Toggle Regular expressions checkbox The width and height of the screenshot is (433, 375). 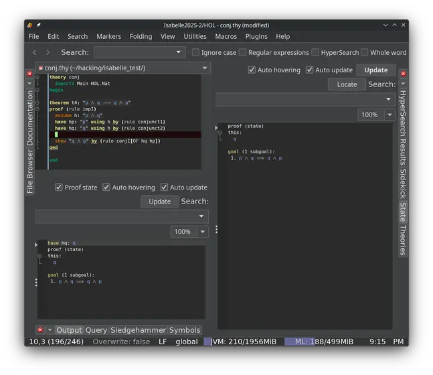[242, 52]
